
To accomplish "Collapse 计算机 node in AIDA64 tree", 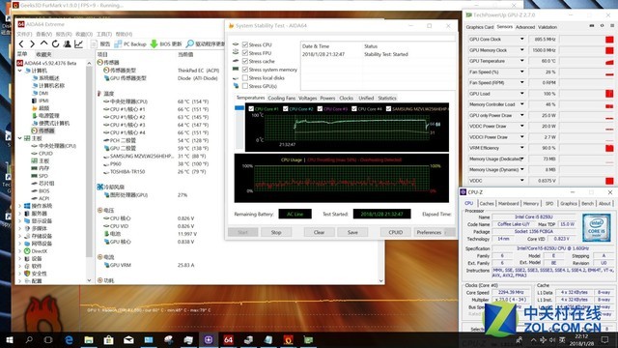I will (x=20, y=71).
